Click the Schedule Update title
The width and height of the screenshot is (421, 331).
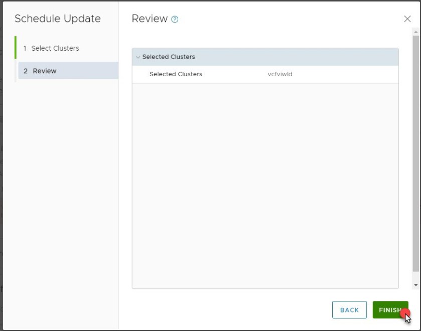tap(58, 19)
